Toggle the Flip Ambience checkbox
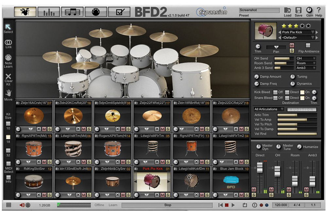Viewport: 327px width, 217px height. [308, 45]
